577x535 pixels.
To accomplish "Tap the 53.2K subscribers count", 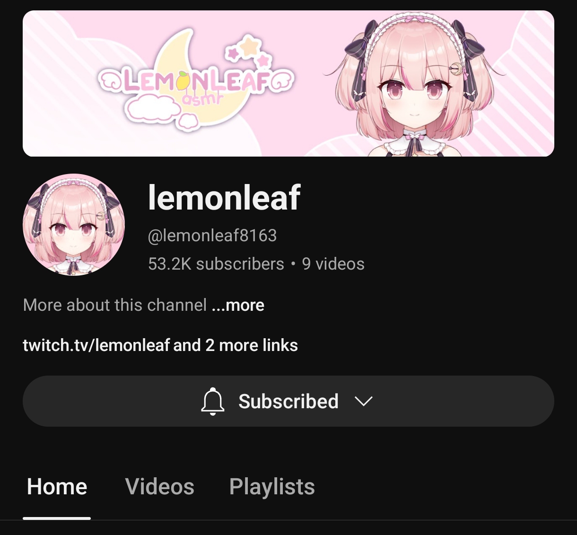I will click(x=216, y=264).
